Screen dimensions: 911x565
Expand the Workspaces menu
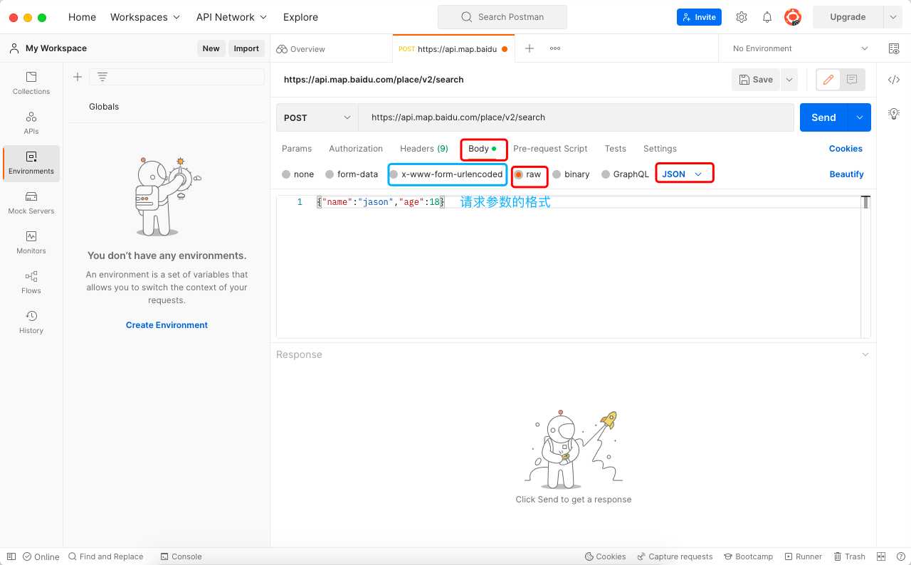(145, 17)
